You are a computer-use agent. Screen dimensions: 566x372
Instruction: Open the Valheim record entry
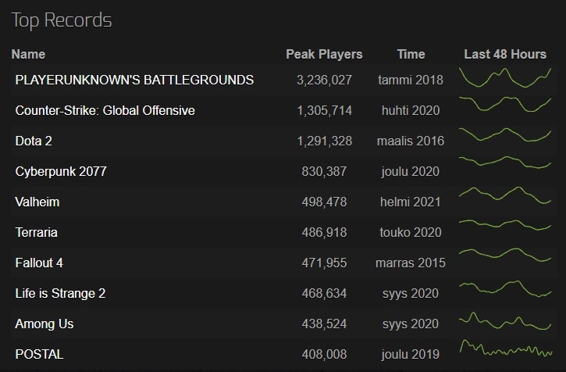coord(37,202)
